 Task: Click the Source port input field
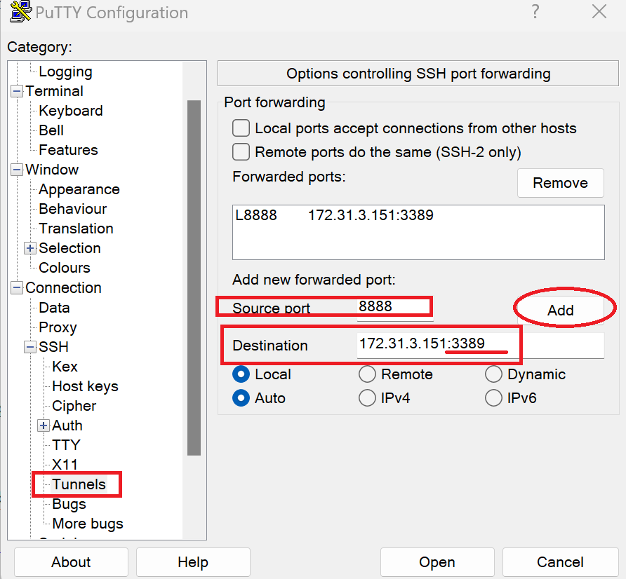pyautogui.click(x=394, y=307)
